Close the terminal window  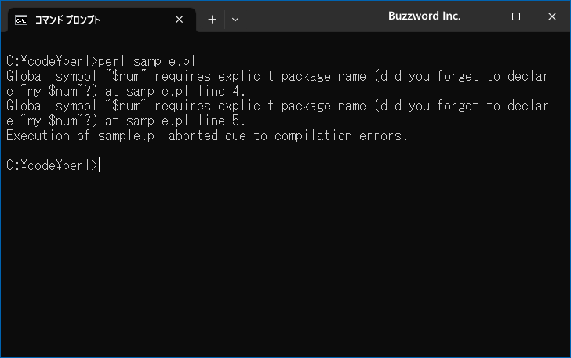pos(551,16)
